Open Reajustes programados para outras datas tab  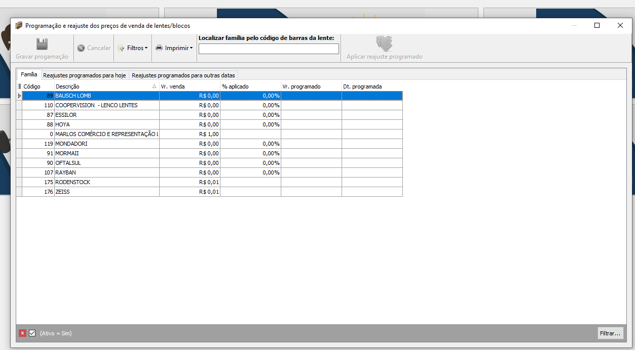point(183,75)
